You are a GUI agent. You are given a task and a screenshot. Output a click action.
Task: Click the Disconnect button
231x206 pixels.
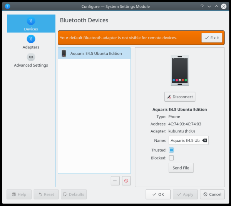[x=180, y=97]
